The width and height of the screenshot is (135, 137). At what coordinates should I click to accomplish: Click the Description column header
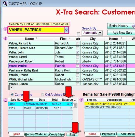(114, 100)
